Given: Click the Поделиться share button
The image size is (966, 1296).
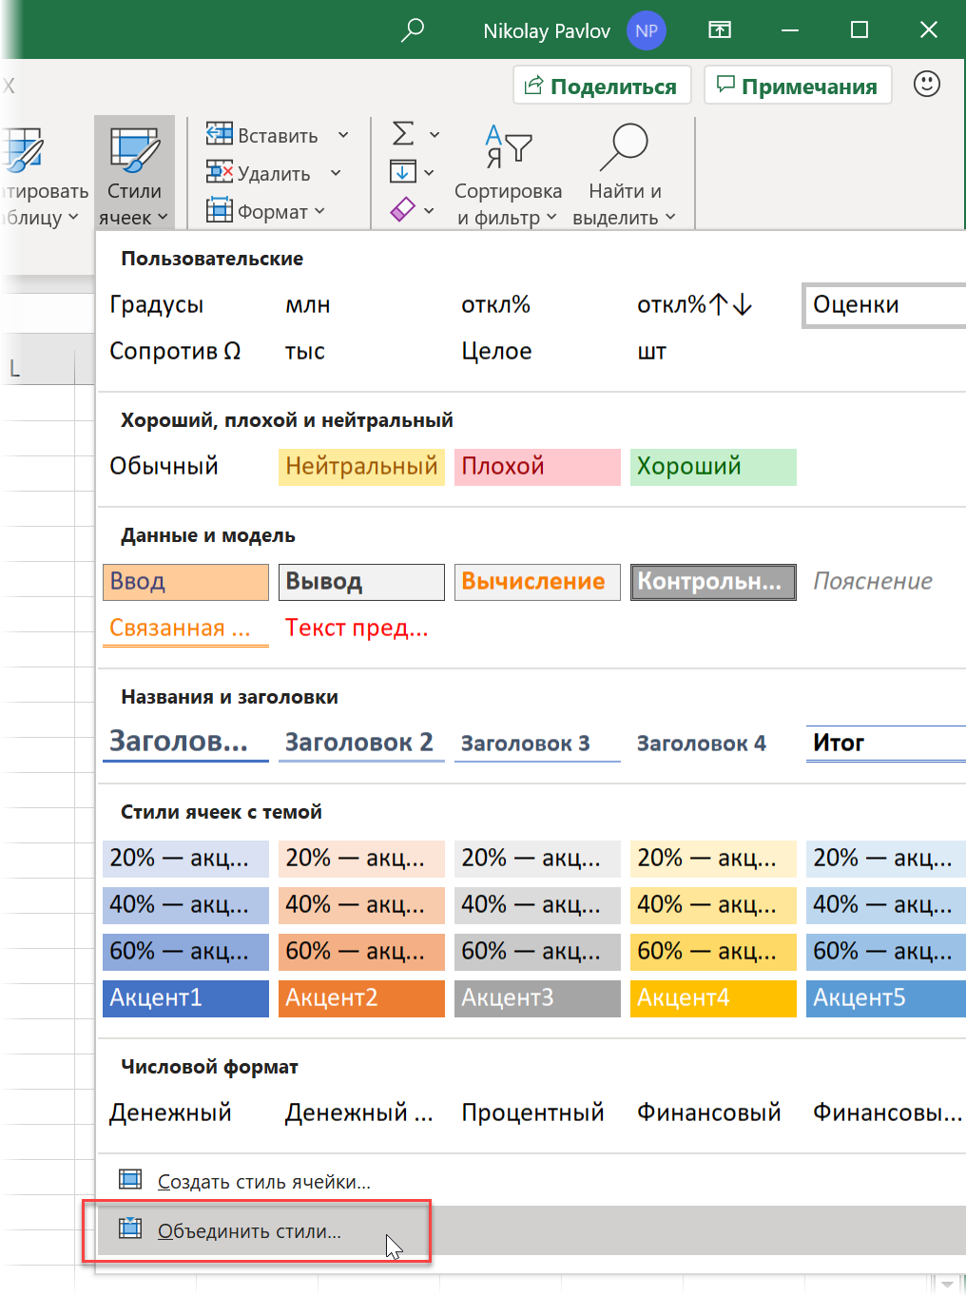Looking at the screenshot, I should pos(602,86).
